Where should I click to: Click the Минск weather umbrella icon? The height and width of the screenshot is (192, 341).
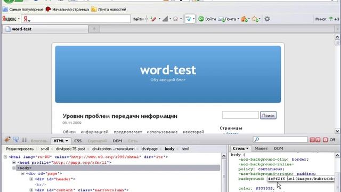coord(331,19)
